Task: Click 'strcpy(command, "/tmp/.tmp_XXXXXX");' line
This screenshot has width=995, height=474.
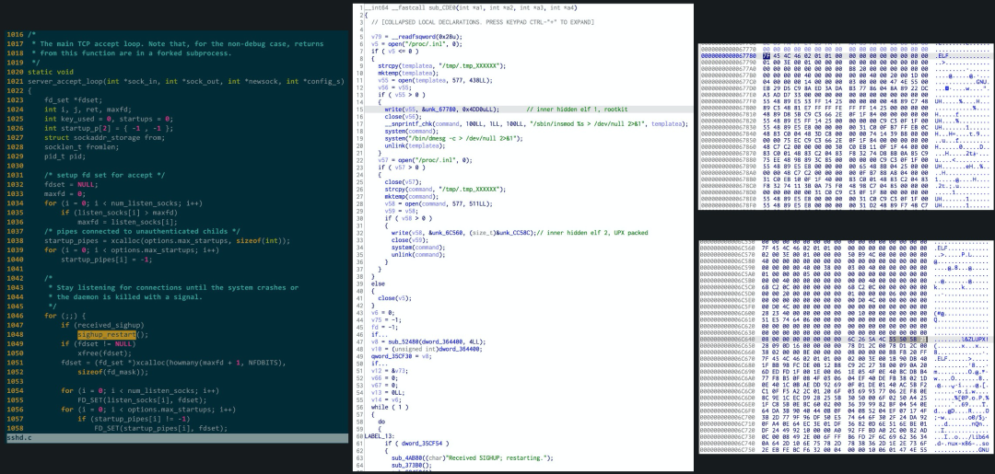Action: point(445,190)
